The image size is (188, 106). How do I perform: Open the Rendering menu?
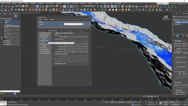tap(59, 4)
